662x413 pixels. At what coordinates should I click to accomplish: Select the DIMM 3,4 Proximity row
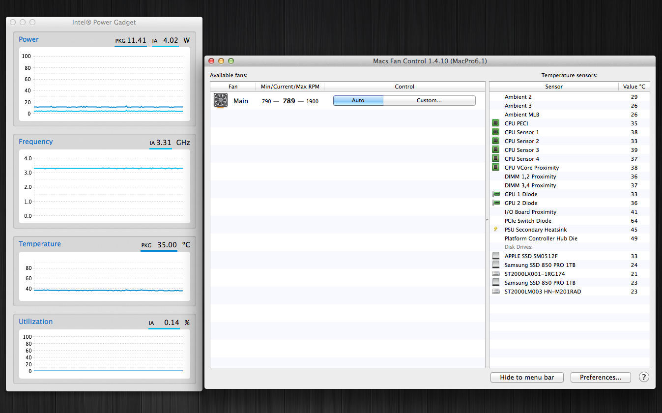pos(570,185)
